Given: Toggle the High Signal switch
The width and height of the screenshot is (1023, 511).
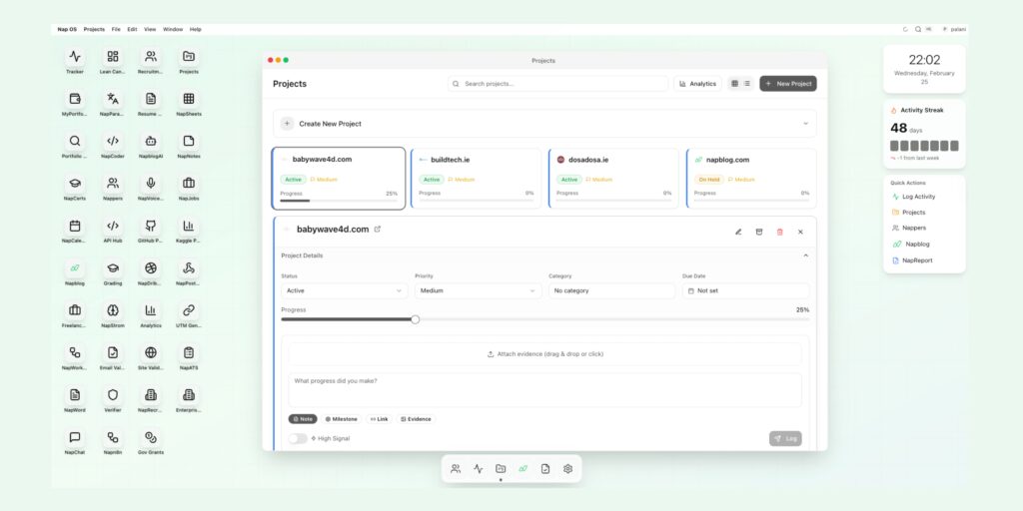Looking at the screenshot, I should [x=298, y=439].
